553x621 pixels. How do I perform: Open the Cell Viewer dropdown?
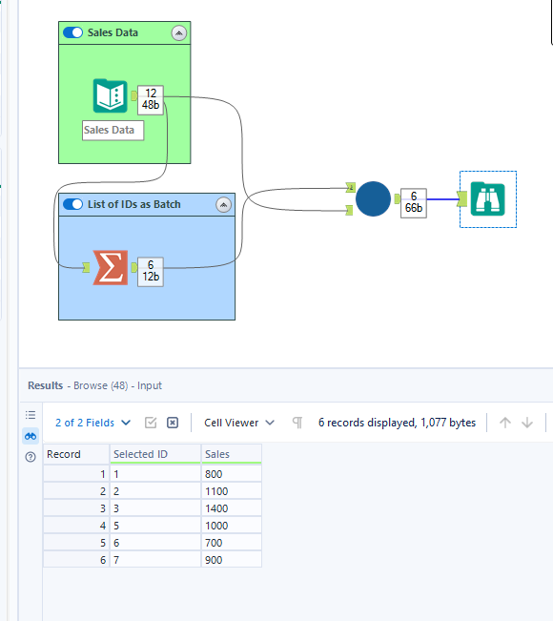239,423
